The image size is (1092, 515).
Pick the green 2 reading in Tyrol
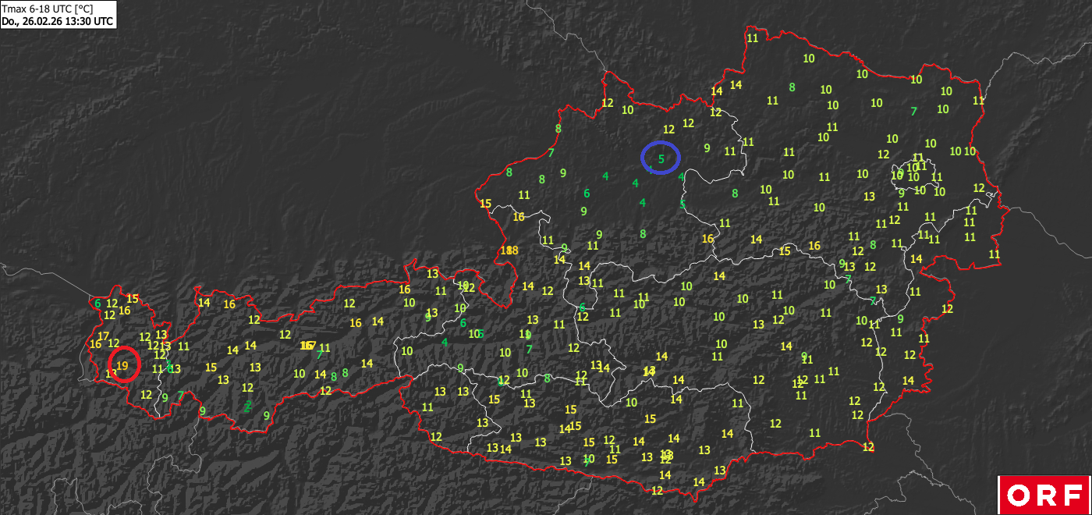248,406
